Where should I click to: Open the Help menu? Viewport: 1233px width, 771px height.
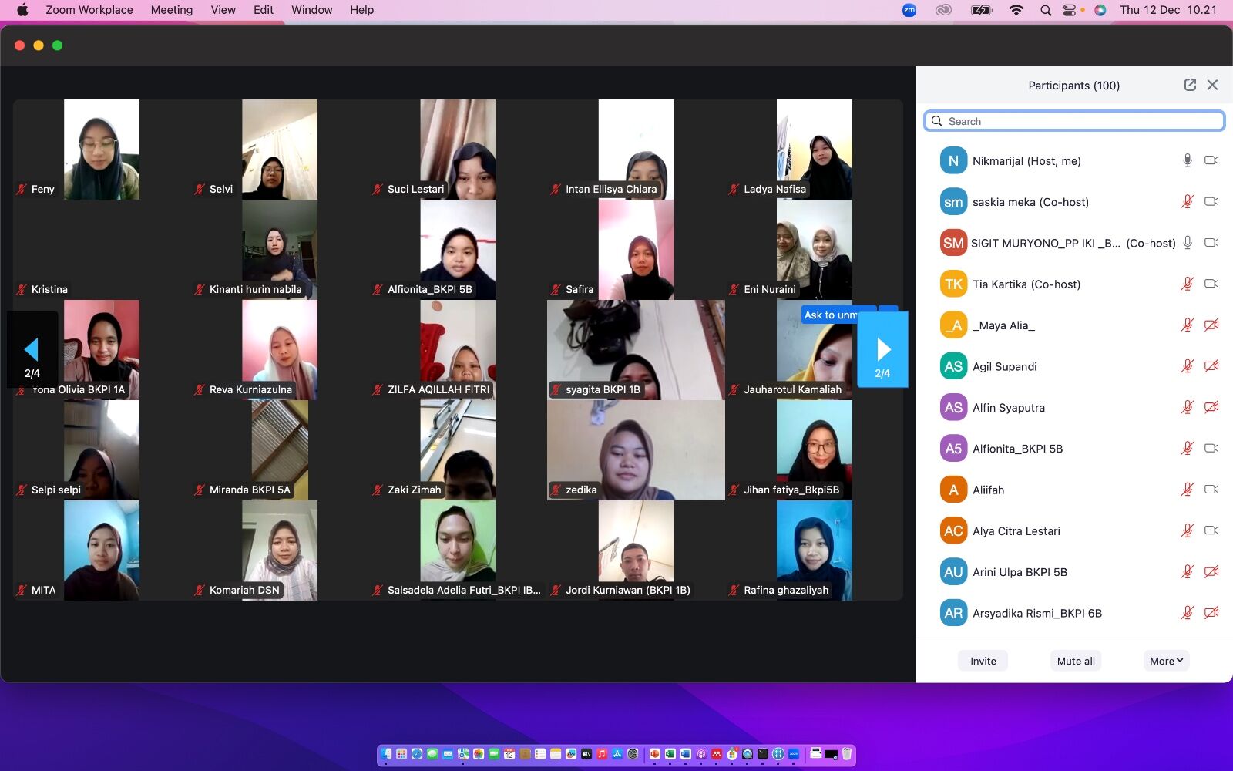[x=362, y=10]
